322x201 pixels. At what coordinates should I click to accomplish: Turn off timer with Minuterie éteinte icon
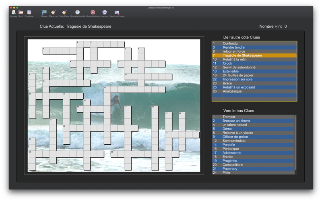click(93, 12)
